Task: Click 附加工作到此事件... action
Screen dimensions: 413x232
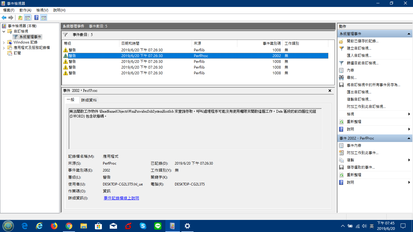Action: click(x=363, y=153)
